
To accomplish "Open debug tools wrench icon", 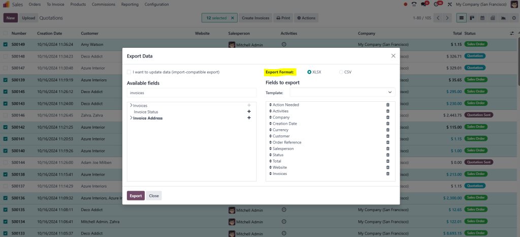I will [x=450, y=4].
